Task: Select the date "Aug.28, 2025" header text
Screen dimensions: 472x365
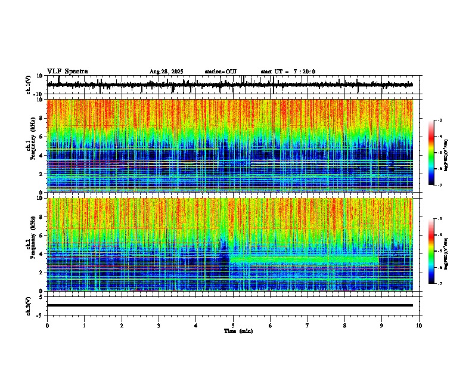Action: click(x=166, y=72)
